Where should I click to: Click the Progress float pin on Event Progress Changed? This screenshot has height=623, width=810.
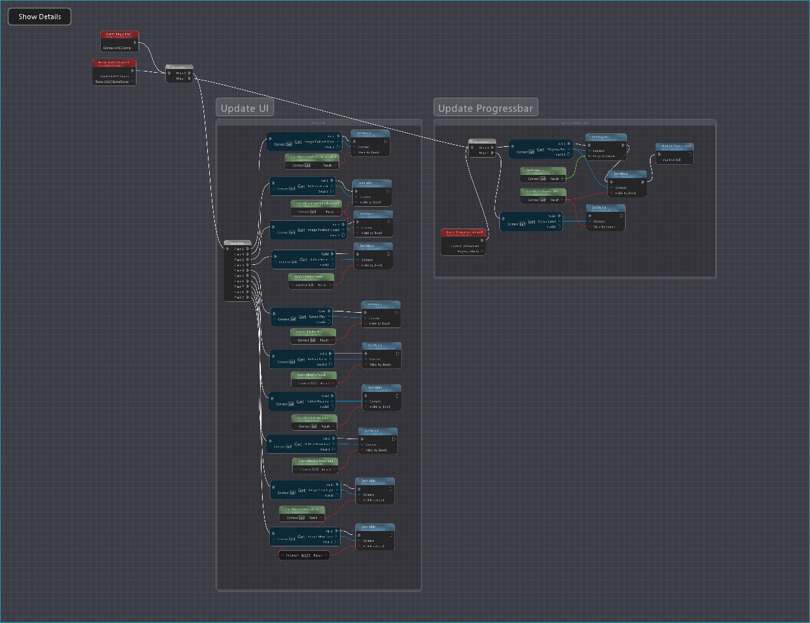tap(482, 251)
